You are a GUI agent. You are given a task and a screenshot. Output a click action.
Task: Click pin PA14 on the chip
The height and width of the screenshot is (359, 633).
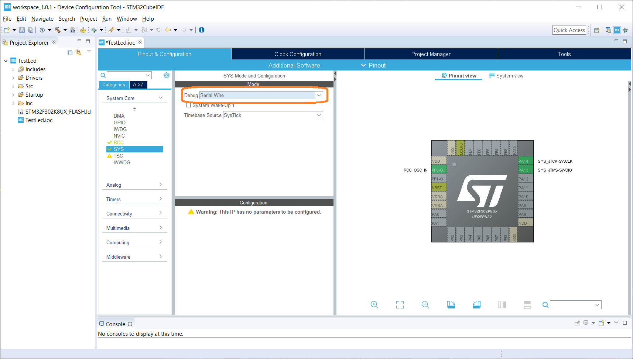point(525,161)
